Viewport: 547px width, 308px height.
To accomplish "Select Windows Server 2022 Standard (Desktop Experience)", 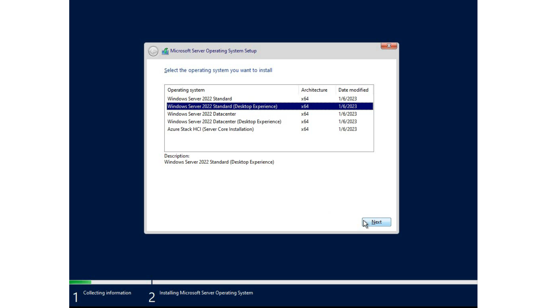I will 270,106.
